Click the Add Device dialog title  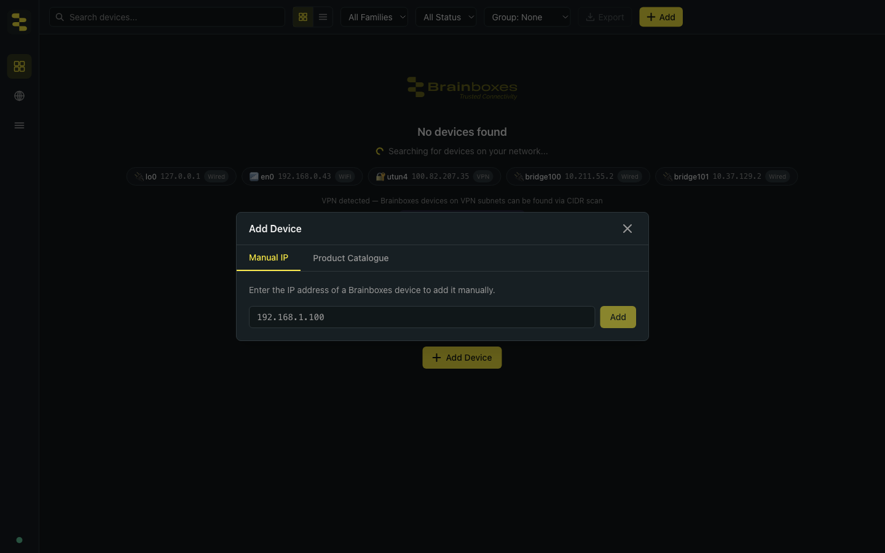tap(275, 229)
